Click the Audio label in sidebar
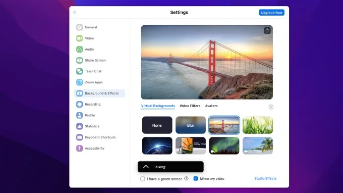The height and width of the screenshot is (193, 343). [89, 50]
